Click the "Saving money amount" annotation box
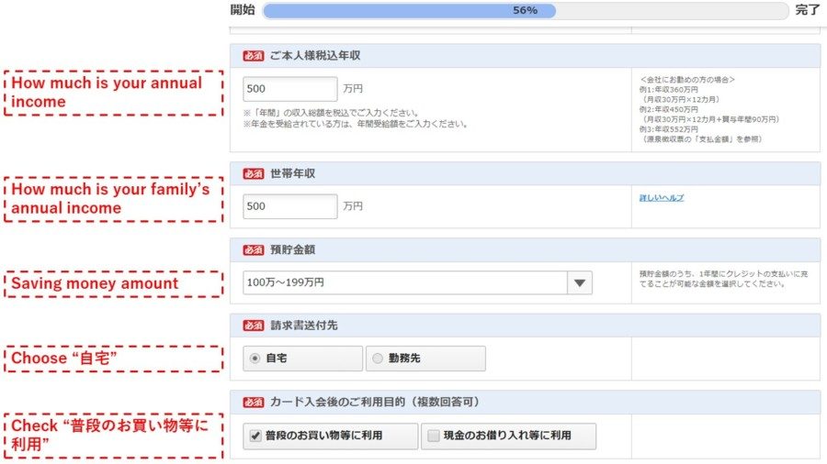Screen dimensions: 827x464 click(x=115, y=283)
